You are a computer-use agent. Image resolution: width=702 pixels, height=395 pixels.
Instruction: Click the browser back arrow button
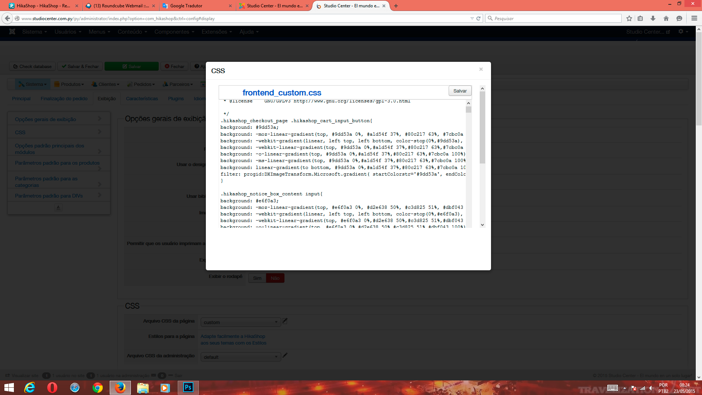click(x=7, y=18)
